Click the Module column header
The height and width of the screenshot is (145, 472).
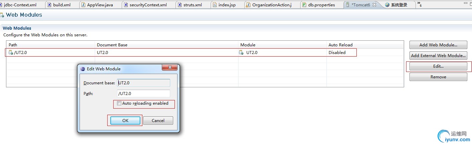click(282, 45)
